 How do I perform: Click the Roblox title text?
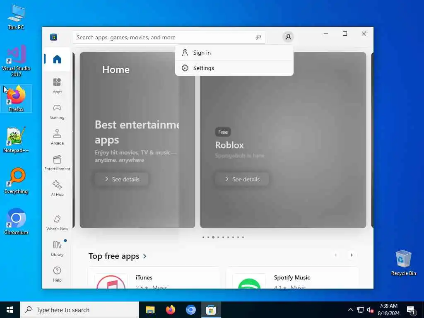point(229,145)
